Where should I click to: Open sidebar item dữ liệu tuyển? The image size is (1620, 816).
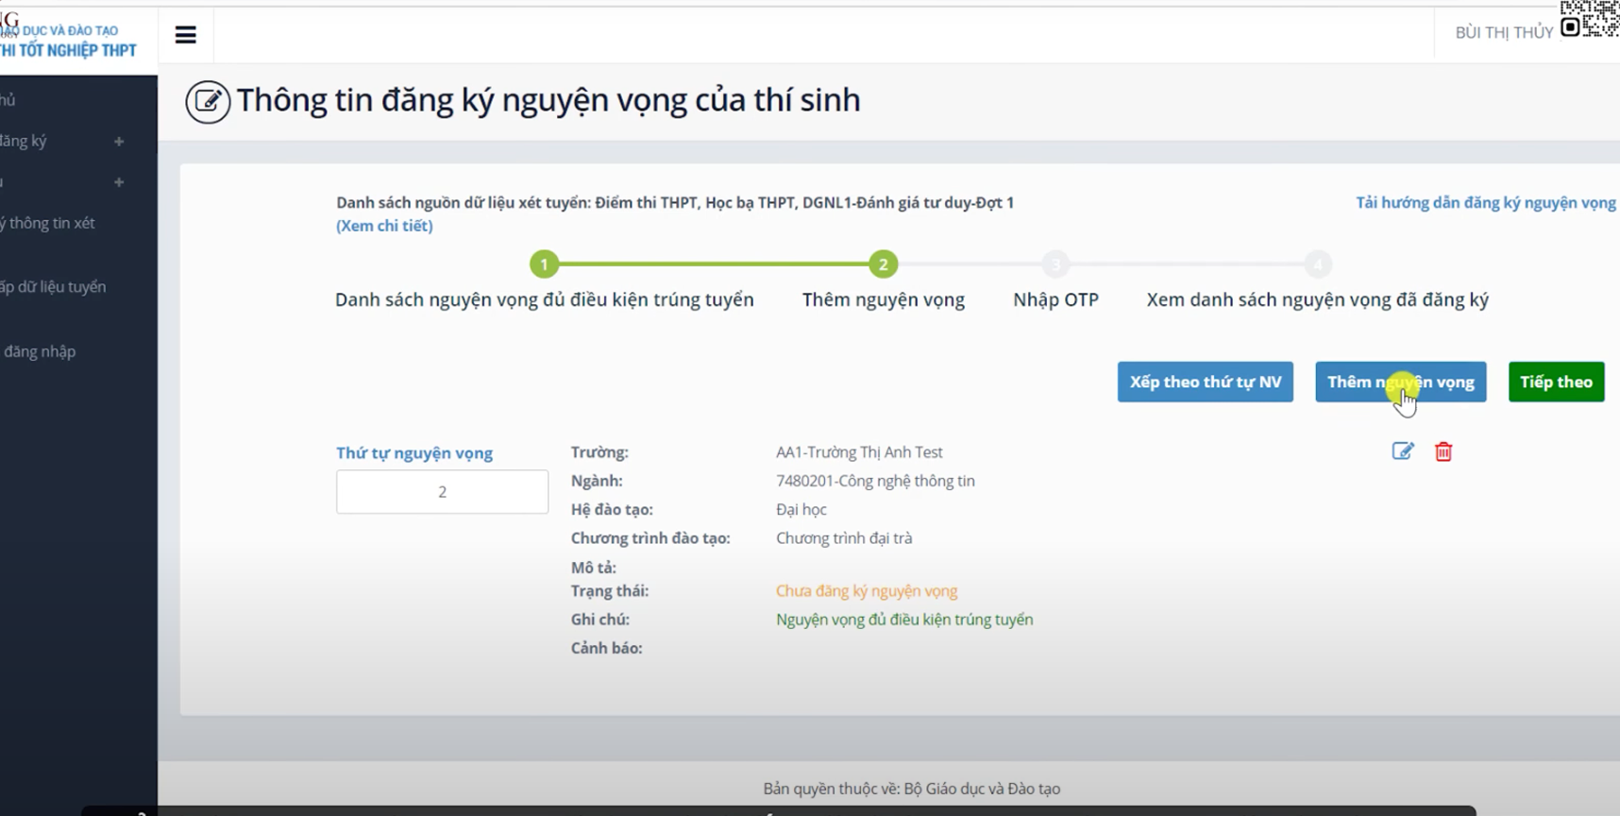[53, 286]
